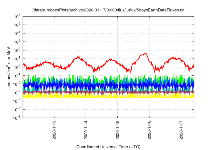Click the 10^4 y-axis tick label

(17, 33)
